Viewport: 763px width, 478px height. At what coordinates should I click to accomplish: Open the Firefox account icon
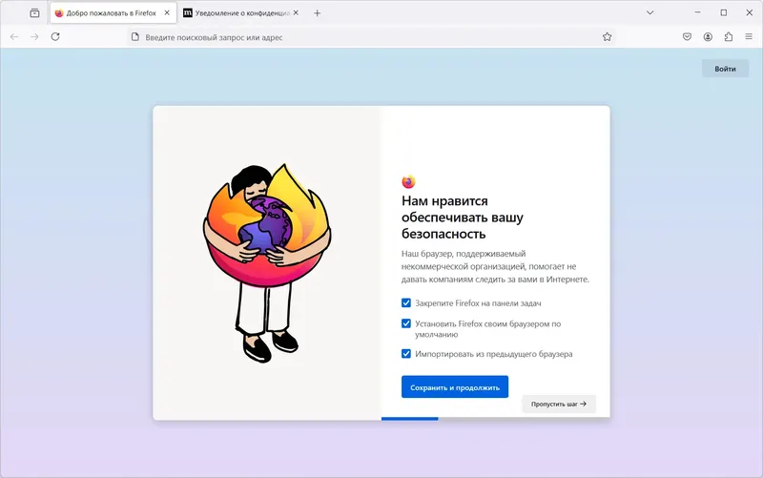(x=708, y=37)
